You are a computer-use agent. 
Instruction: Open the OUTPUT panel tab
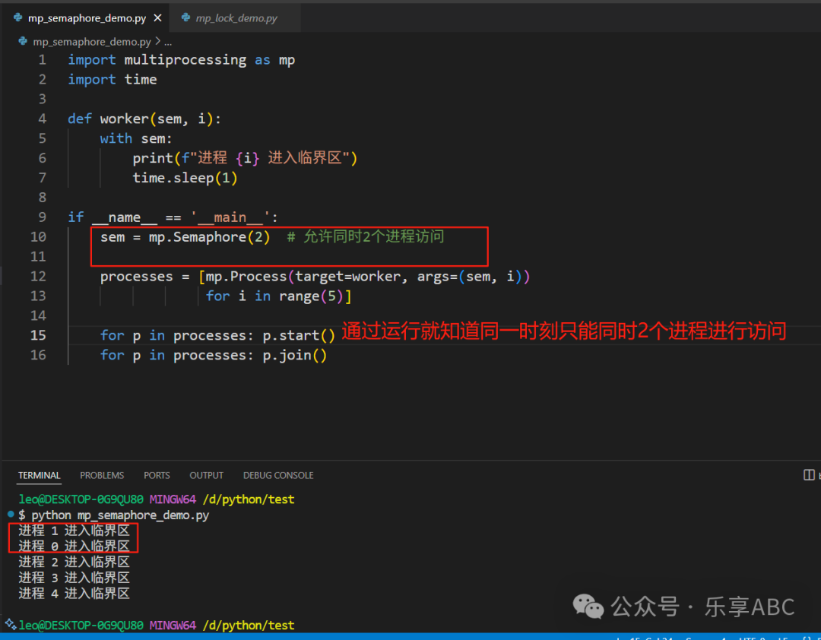[206, 475]
